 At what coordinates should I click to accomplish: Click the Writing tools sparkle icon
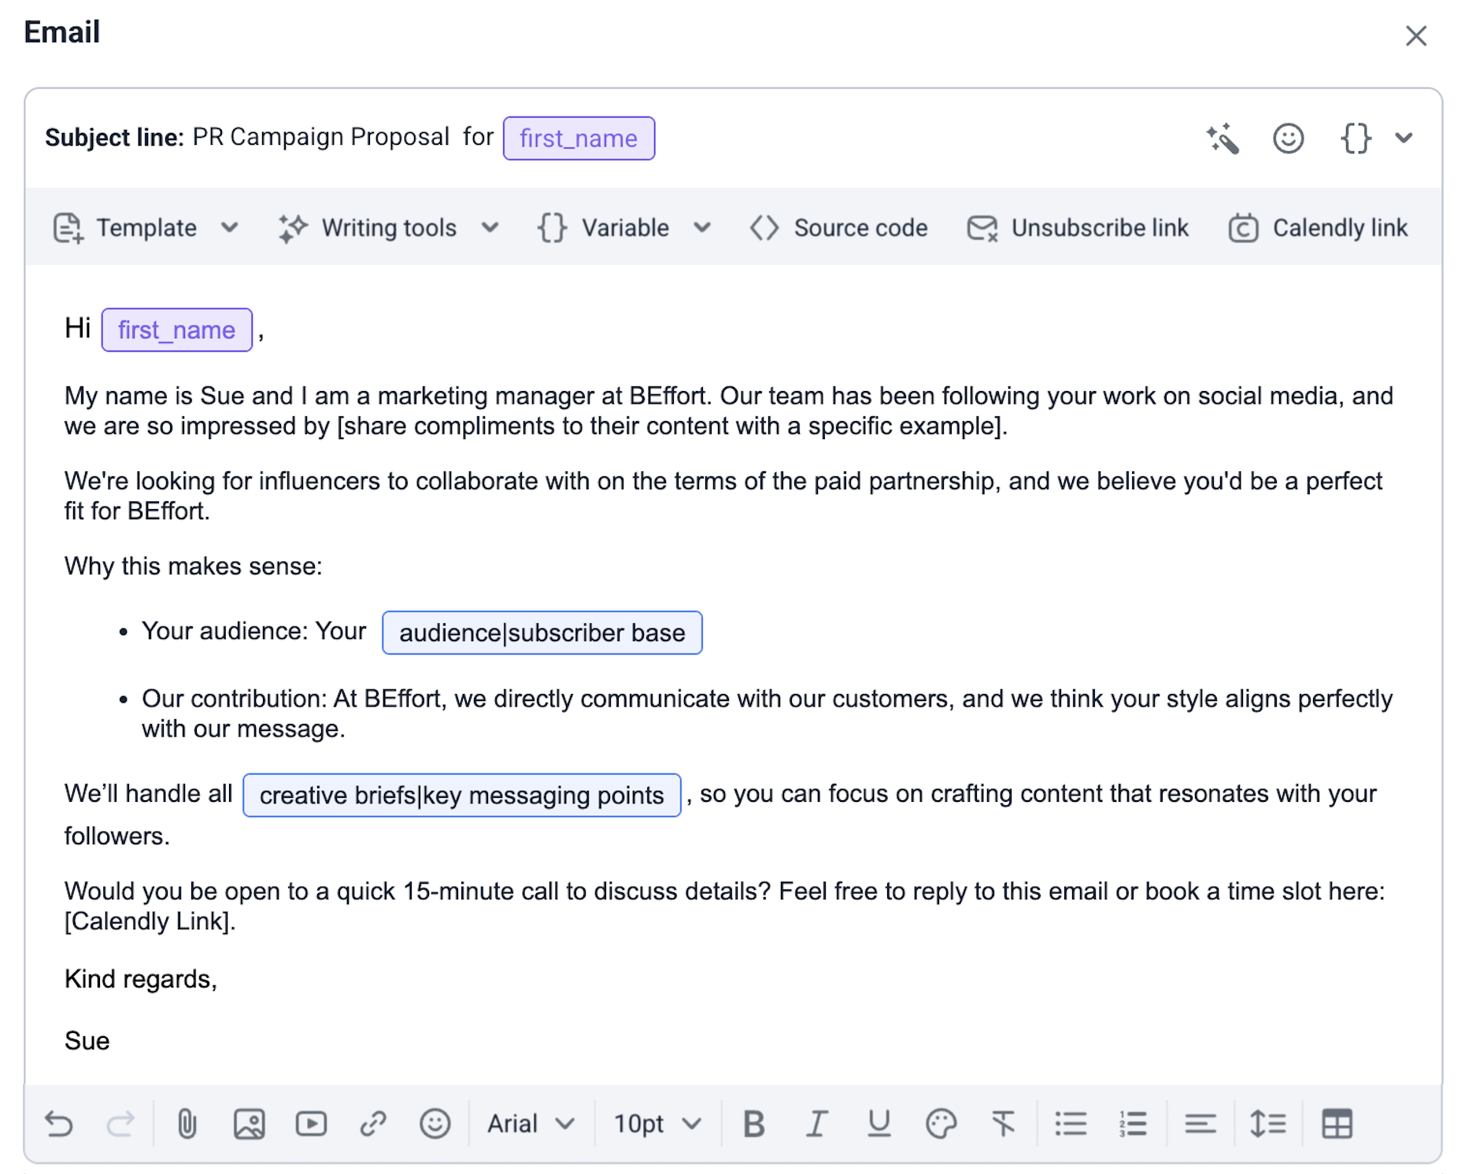point(293,227)
